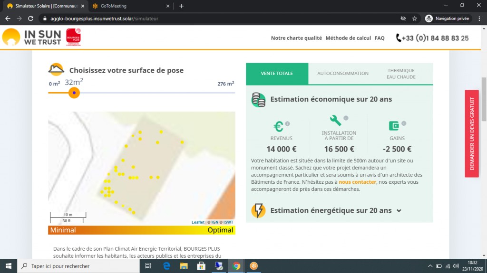Viewport: 487px width, 273px height.
Task: Click the Navigation privée incognito badge
Action: [448, 19]
